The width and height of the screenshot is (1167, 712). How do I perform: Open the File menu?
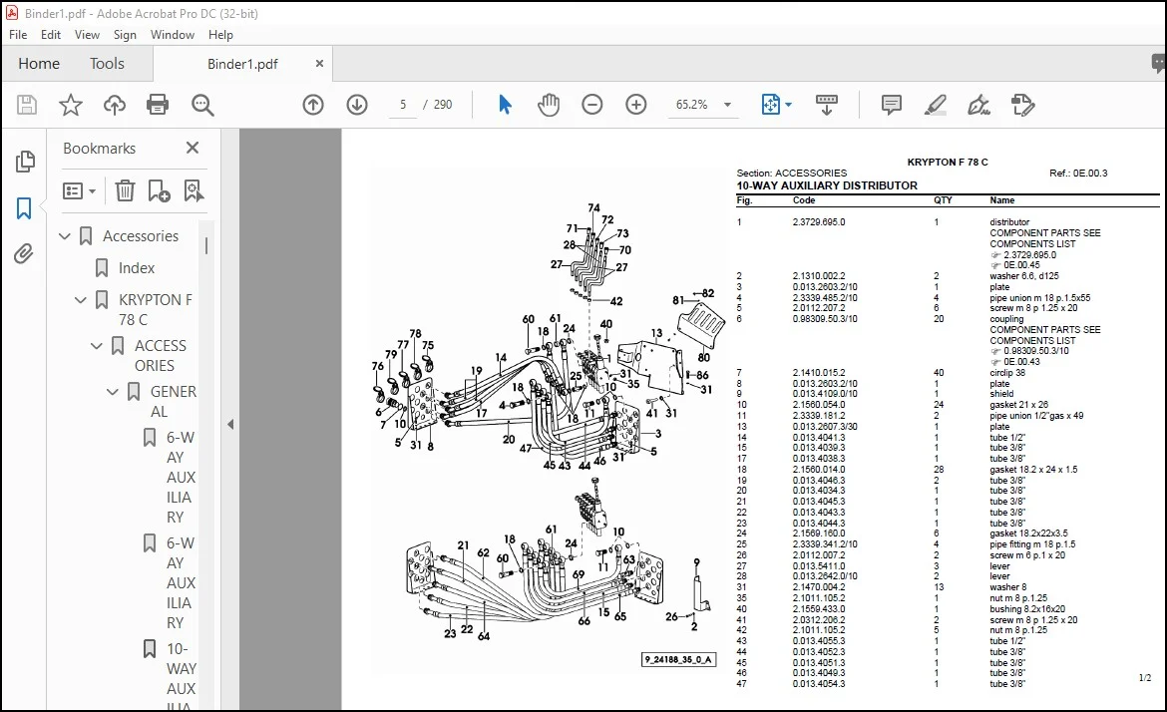coord(18,34)
